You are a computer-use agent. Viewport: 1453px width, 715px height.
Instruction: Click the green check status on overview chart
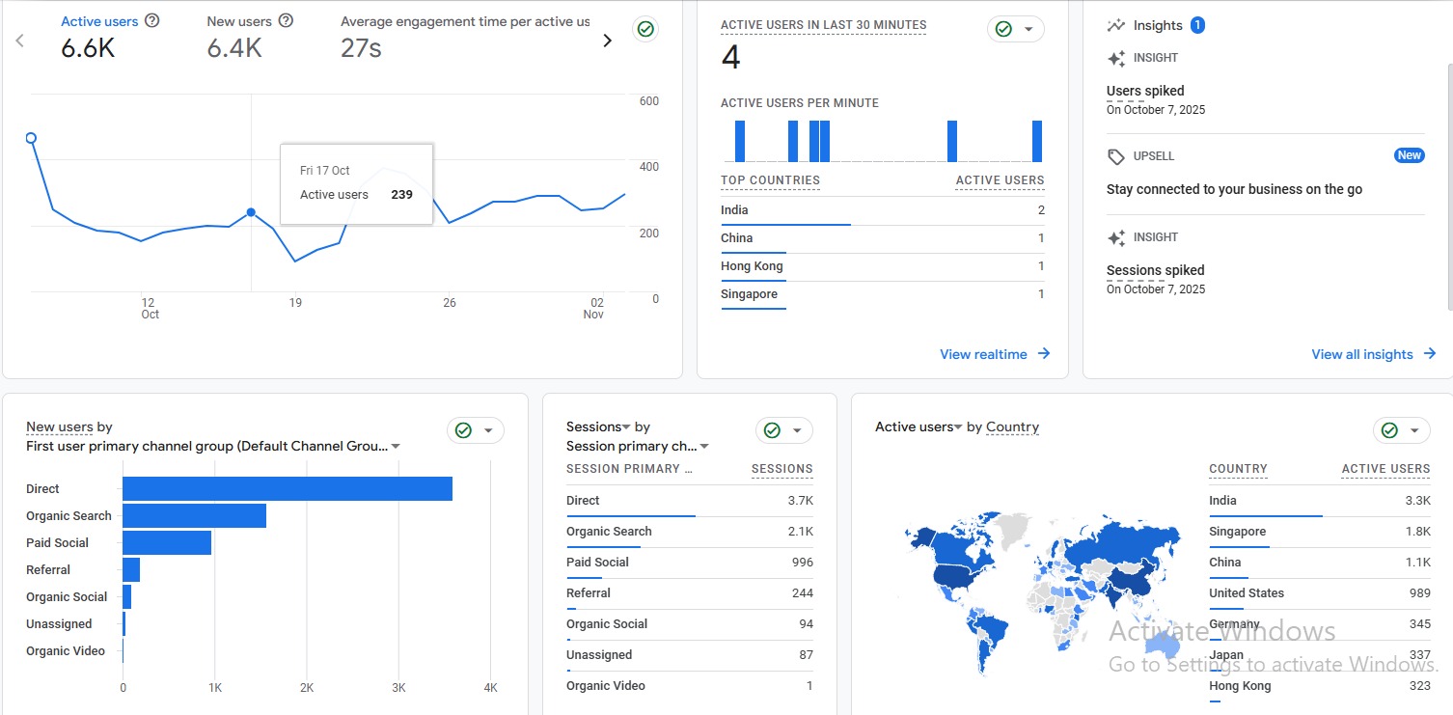tap(645, 29)
